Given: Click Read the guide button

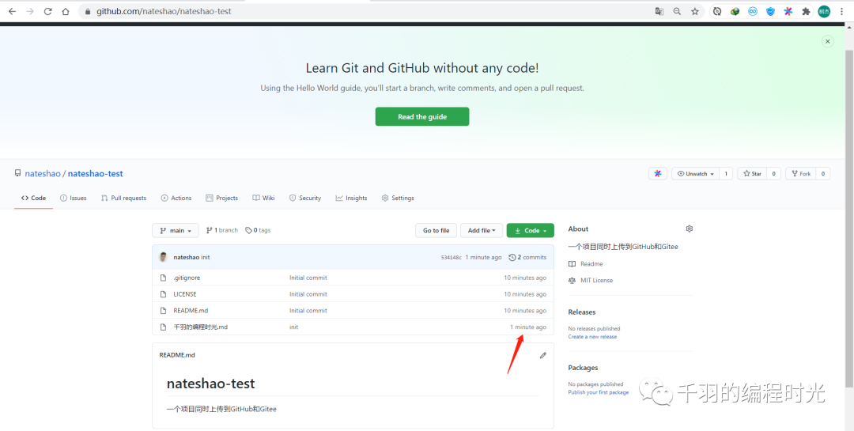Looking at the screenshot, I should coord(422,116).
